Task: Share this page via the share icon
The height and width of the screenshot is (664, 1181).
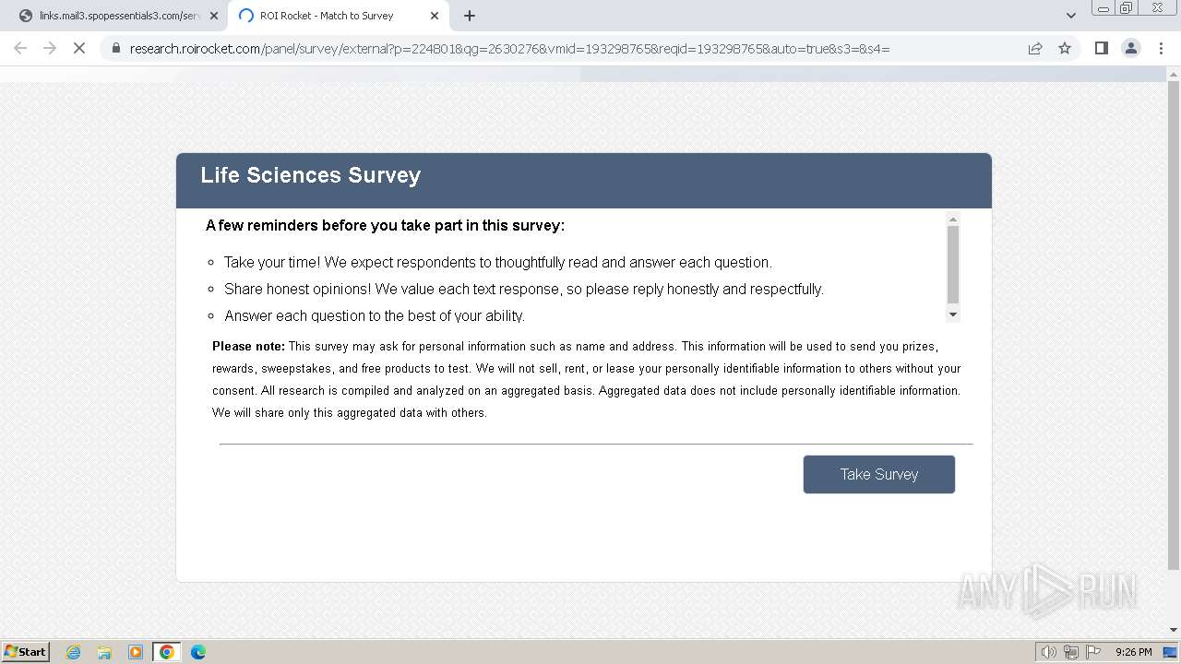Action: (x=1035, y=48)
